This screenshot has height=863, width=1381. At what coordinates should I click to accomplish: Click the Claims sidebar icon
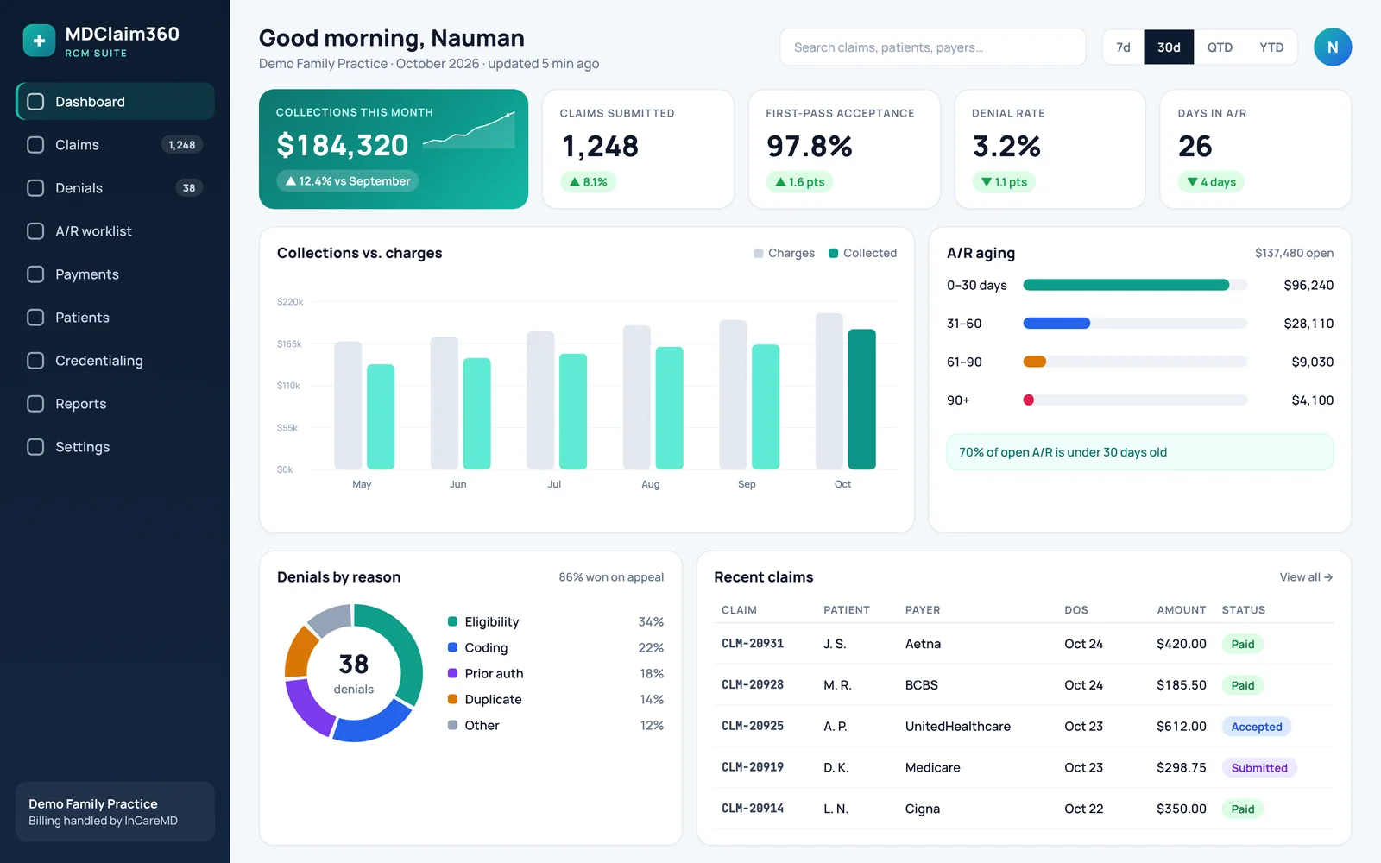point(35,145)
